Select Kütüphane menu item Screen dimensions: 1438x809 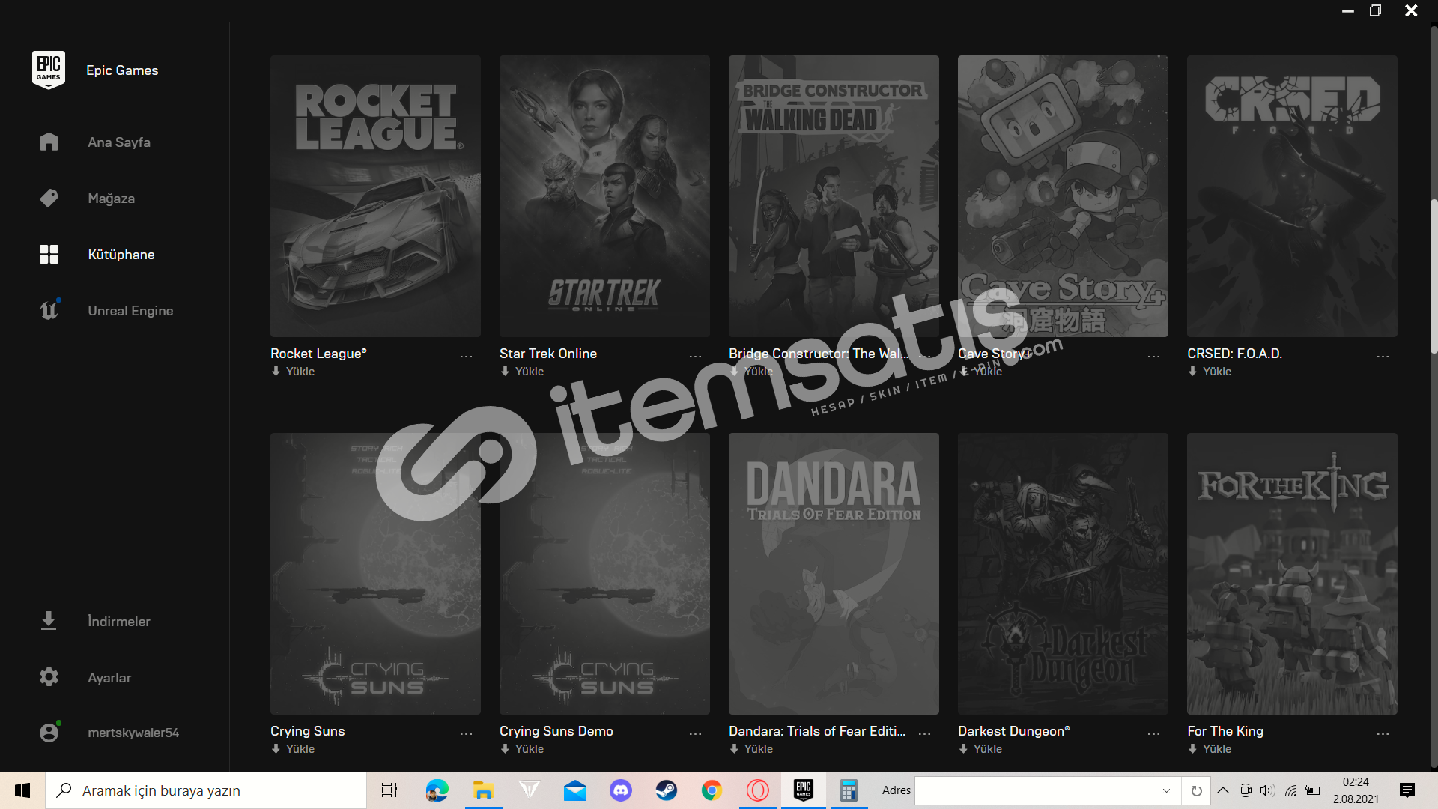121,254
